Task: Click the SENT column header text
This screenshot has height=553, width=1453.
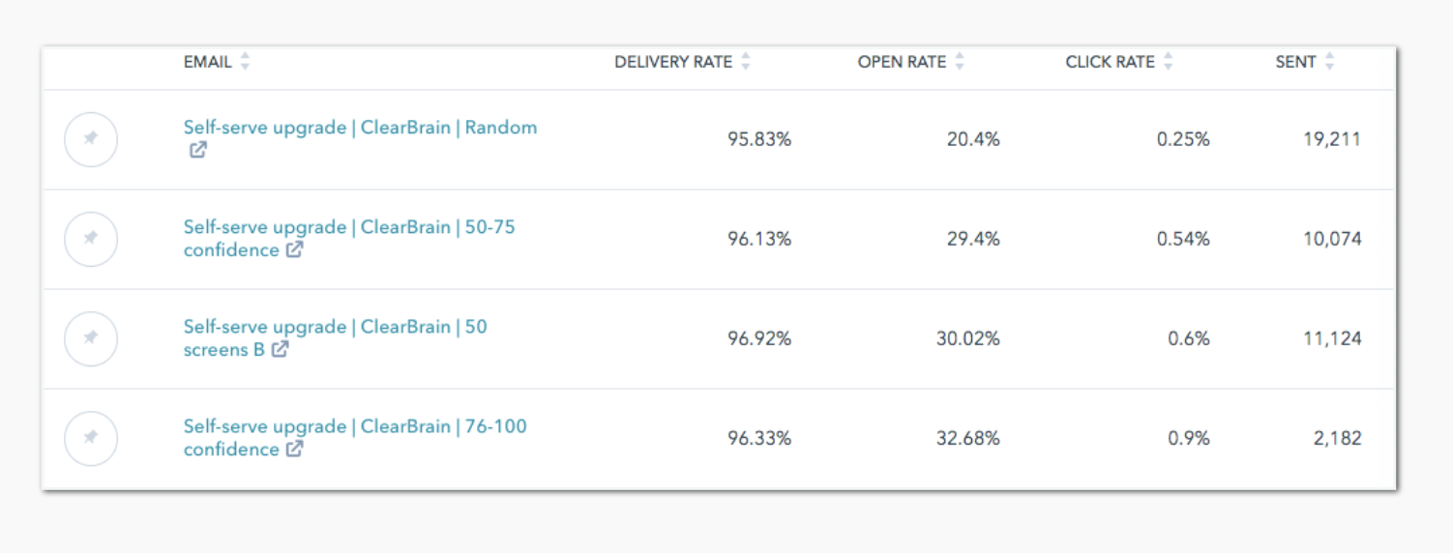Action: coord(1295,62)
